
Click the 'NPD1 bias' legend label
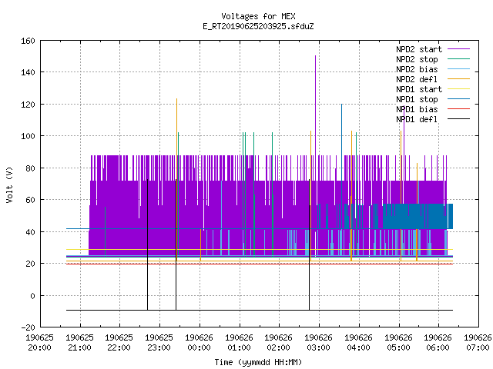pyautogui.click(x=417, y=109)
